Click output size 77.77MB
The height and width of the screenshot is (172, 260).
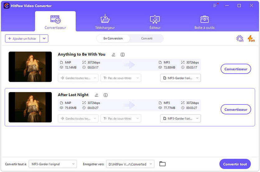pos(169,108)
